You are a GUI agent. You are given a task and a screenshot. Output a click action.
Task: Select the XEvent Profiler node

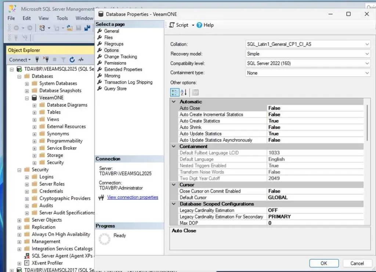pos(47,263)
